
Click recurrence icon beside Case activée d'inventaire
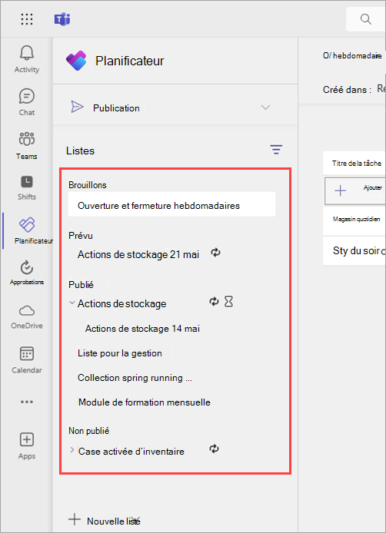click(214, 449)
